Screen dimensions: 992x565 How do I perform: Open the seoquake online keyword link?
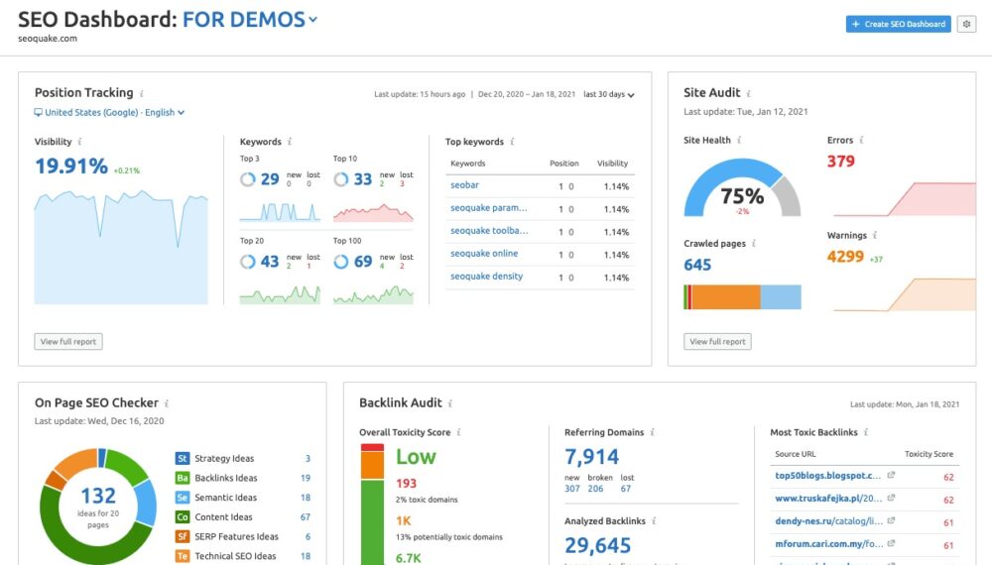pos(484,254)
